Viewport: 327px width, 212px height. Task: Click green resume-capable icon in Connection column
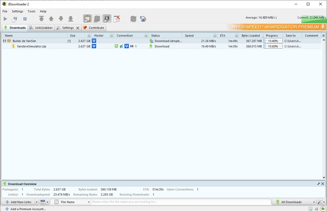click(116, 46)
